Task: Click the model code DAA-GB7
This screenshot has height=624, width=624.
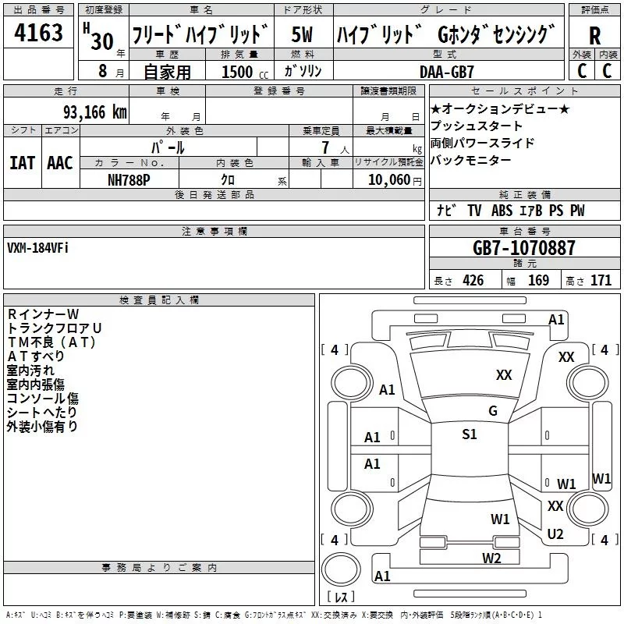Action: point(447,71)
